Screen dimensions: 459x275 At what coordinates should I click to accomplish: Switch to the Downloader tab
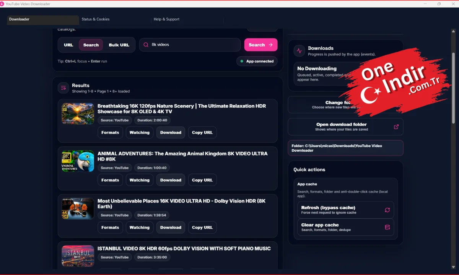43,19
